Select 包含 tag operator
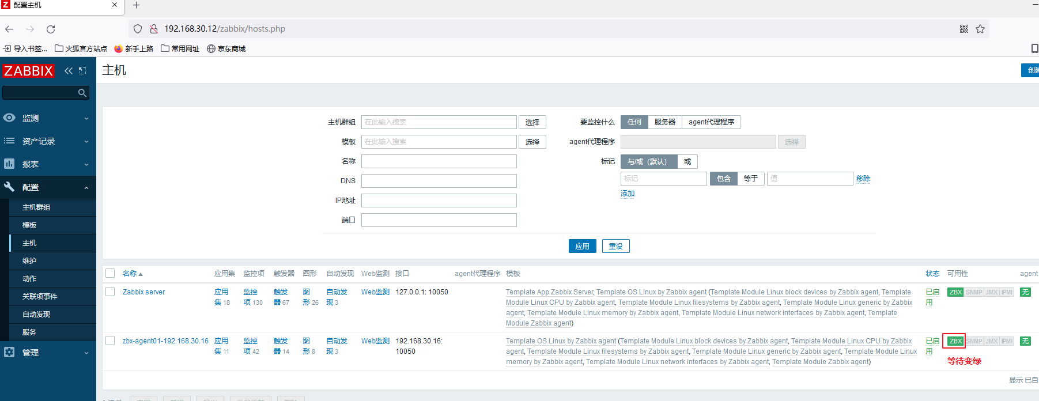 (x=724, y=179)
